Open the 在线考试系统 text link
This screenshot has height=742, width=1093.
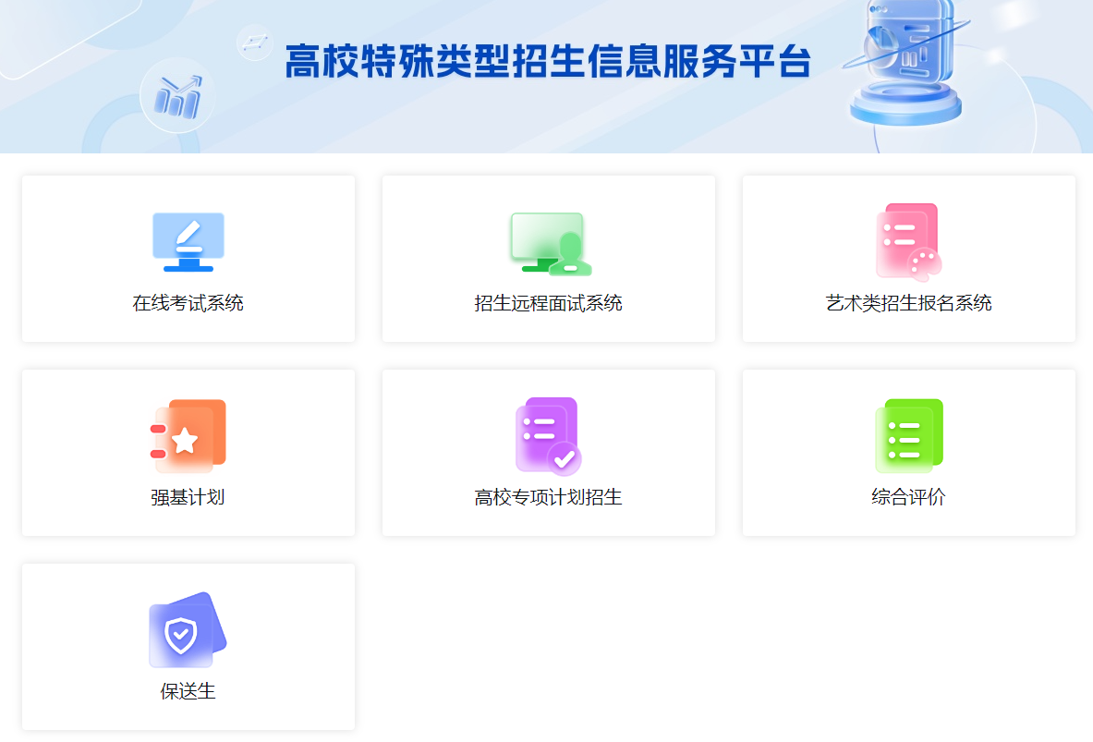(x=188, y=303)
